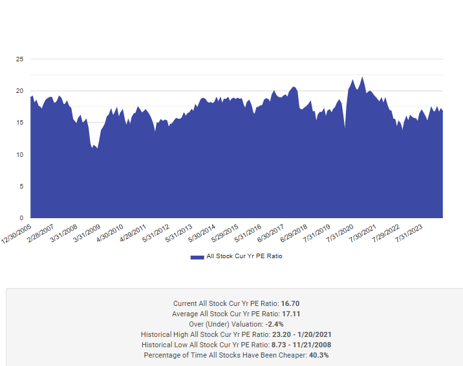The image size is (463, 366).
Task: Click the 'All Stock Cur Yr PE Ratio' legend label
Action: pos(244,256)
